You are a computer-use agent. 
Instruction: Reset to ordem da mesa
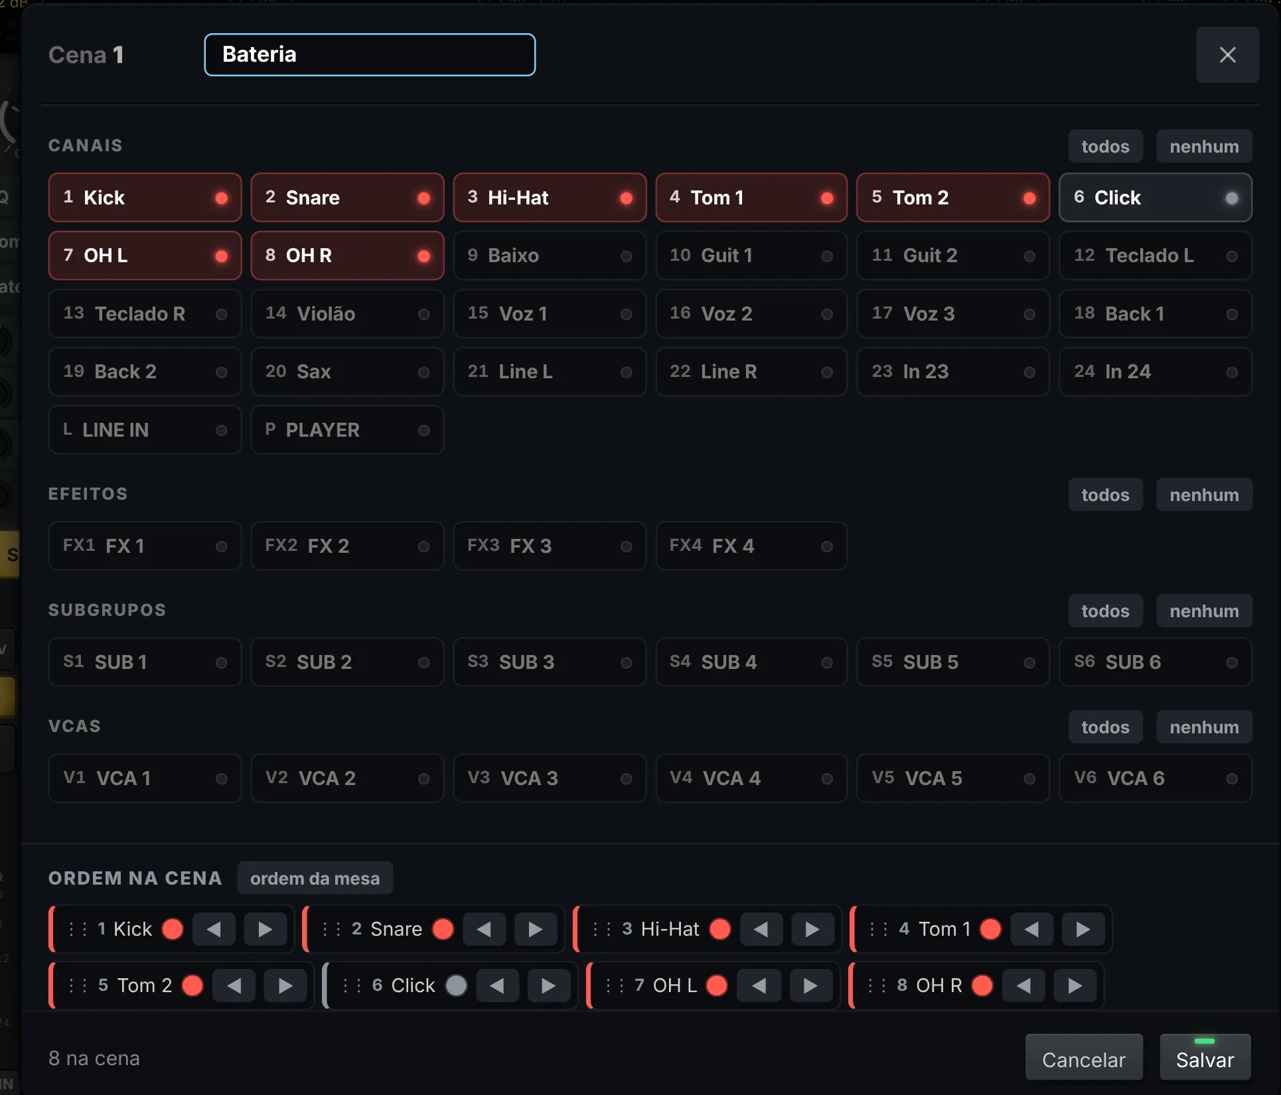315,878
